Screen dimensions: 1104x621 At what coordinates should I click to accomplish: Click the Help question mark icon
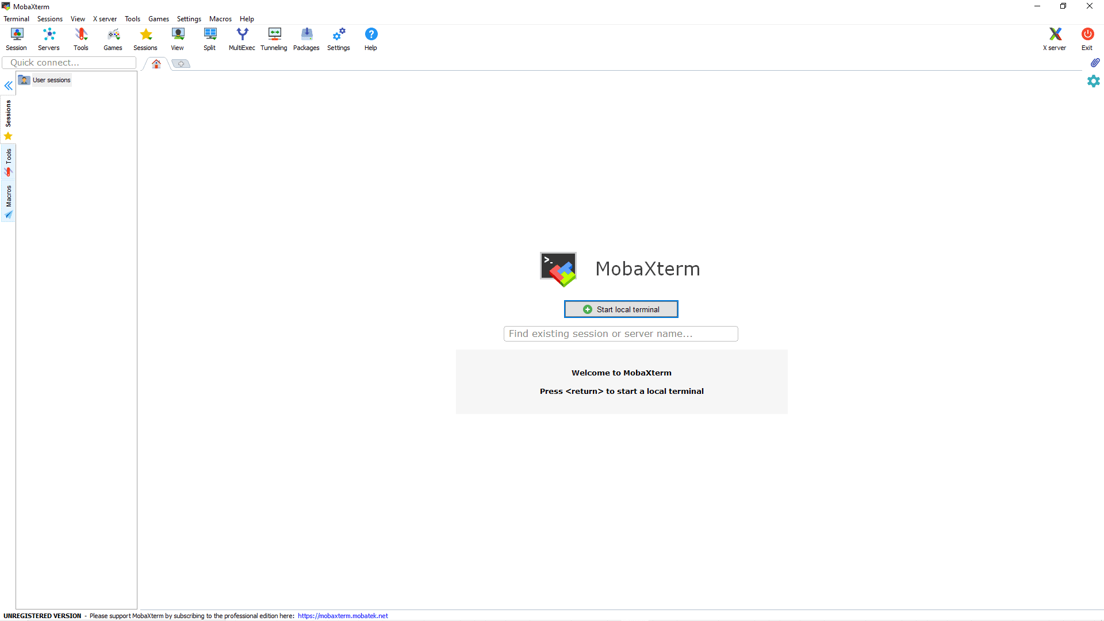click(371, 39)
